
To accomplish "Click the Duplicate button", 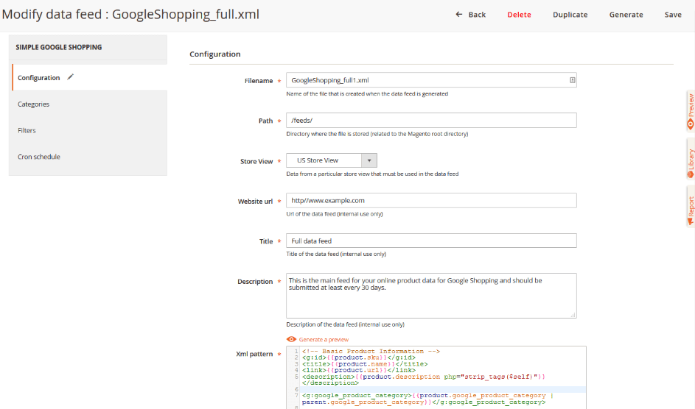I will coord(570,15).
